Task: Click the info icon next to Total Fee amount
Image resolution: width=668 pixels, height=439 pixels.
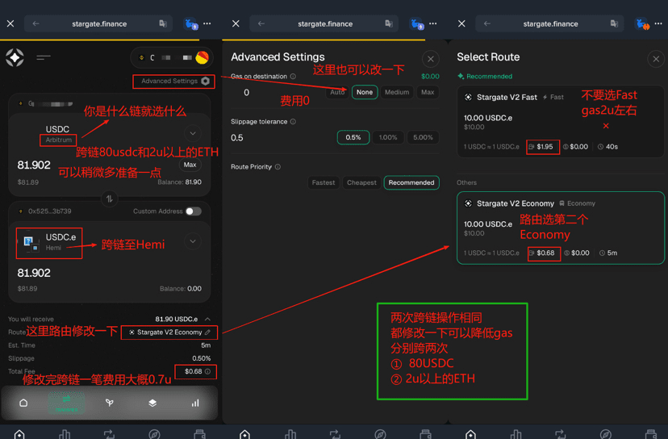Action: (207, 371)
